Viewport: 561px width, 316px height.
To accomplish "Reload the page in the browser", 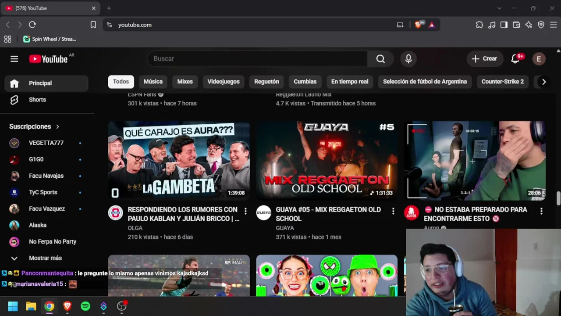I will point(32,25).
